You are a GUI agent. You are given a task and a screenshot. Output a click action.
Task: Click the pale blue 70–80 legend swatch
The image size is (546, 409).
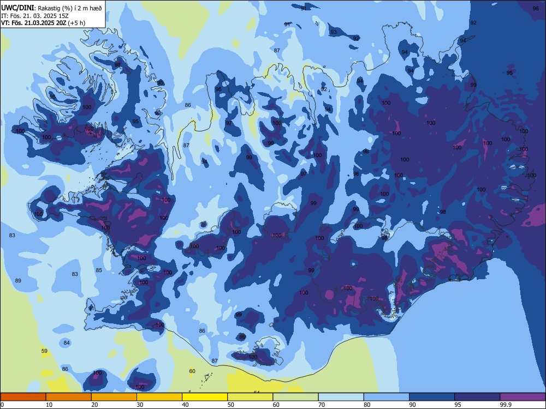pos(341,397)
